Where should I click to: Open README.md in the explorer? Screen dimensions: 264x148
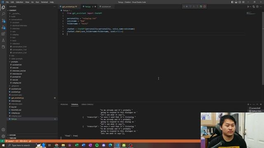click(x=32, y=110)
